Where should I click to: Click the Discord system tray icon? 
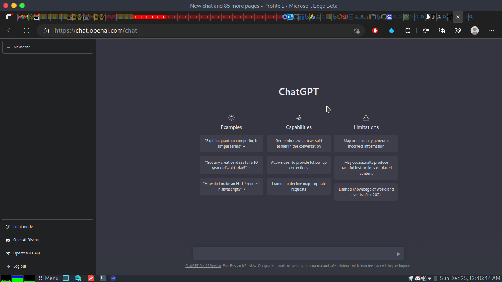coord(417,278)
